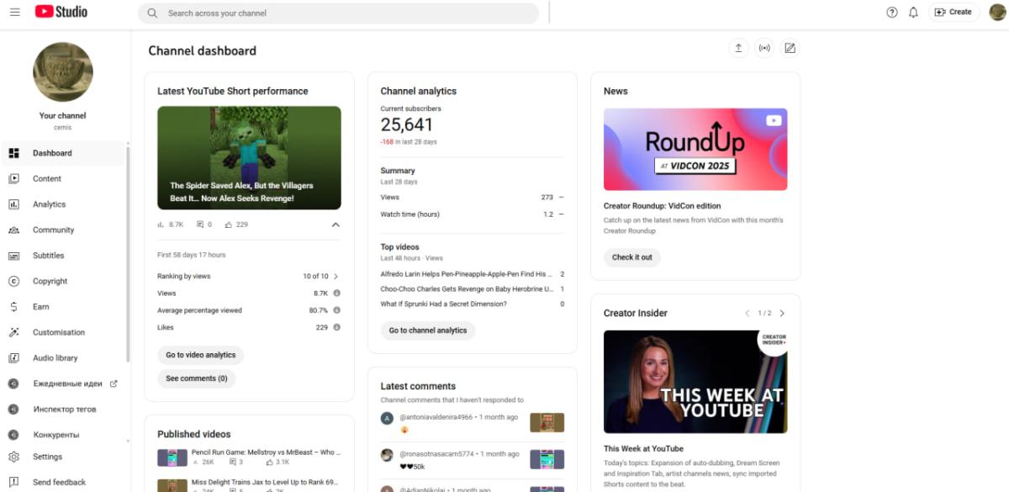Screen dimensions: 1009x492
Task: Click the account avatar in top bar
Action: pos(997,12)
